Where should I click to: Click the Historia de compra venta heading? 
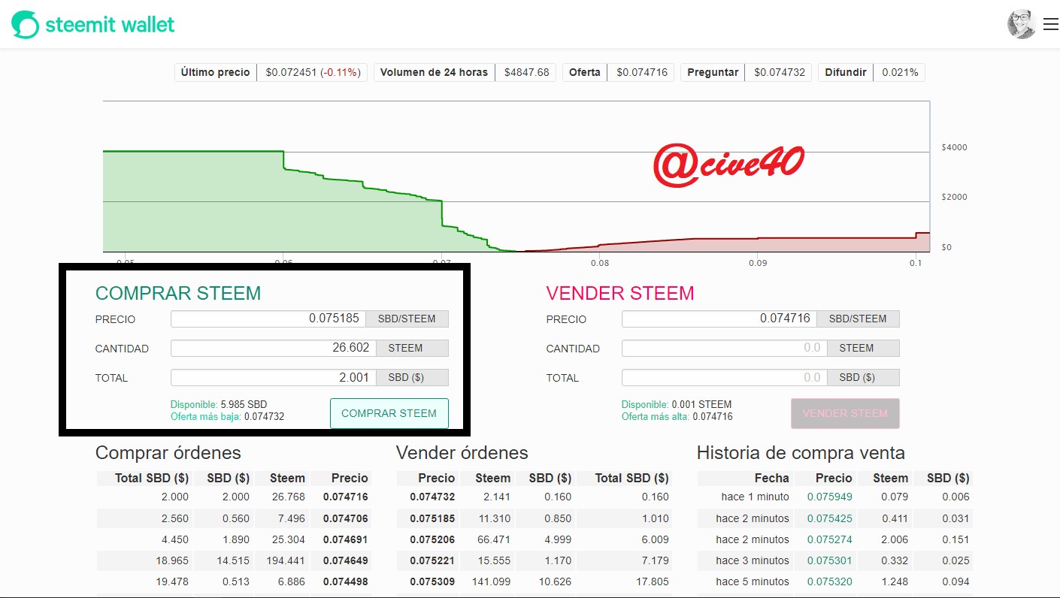801,453
